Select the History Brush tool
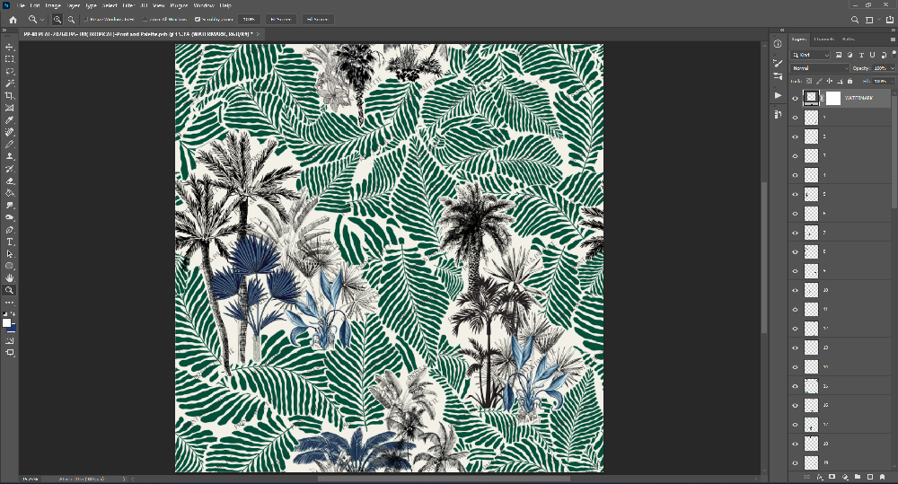 click(x=10, y=169)
